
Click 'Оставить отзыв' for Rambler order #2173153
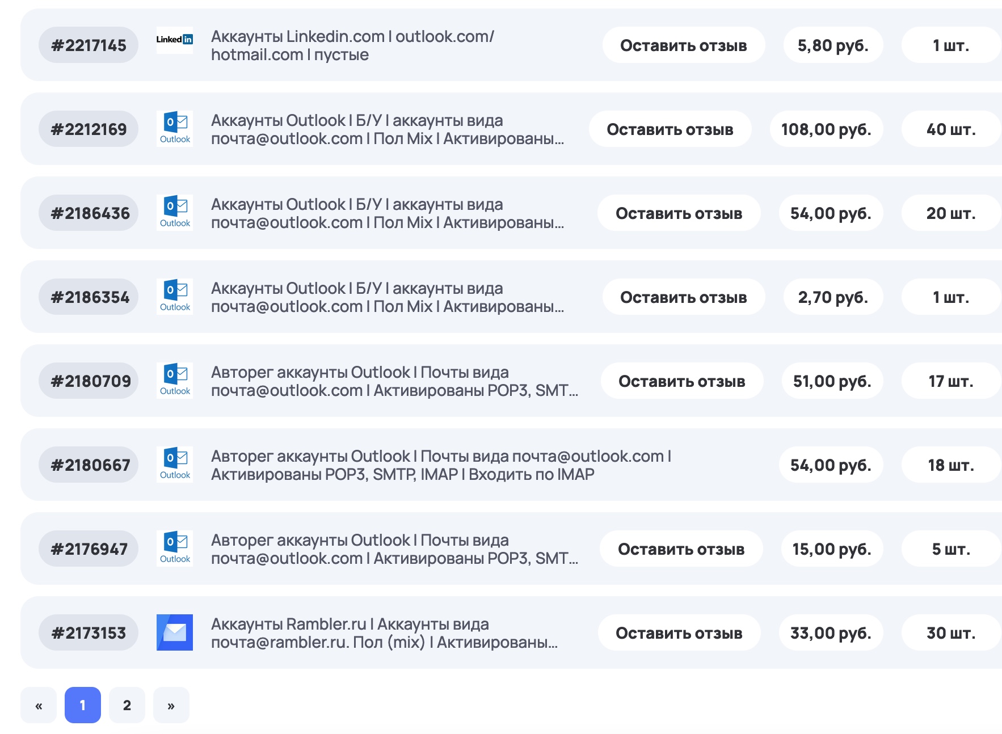[679, 632]
